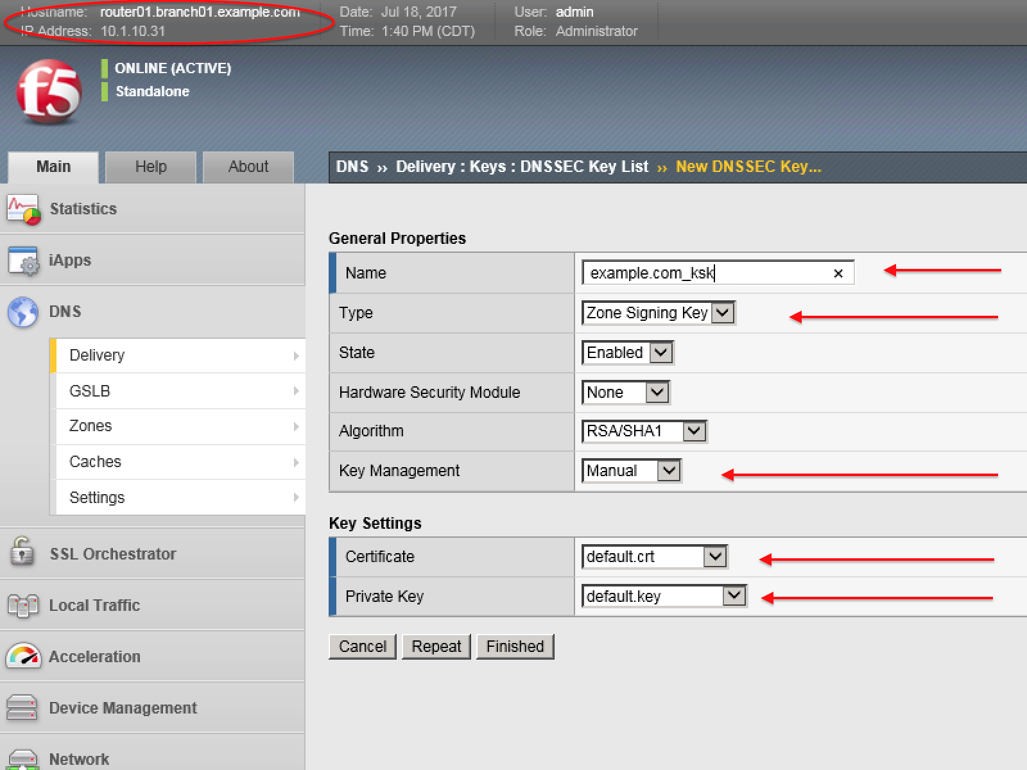Select the Statistics menu label
1027x770 pixels.
[x=83, y=209]
